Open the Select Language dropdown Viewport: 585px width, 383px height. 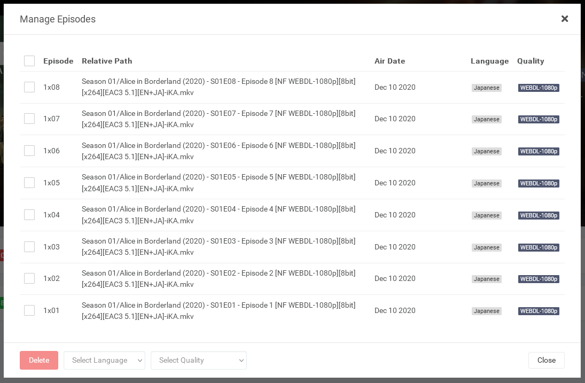pyautogui.click(x=104, y=360)
